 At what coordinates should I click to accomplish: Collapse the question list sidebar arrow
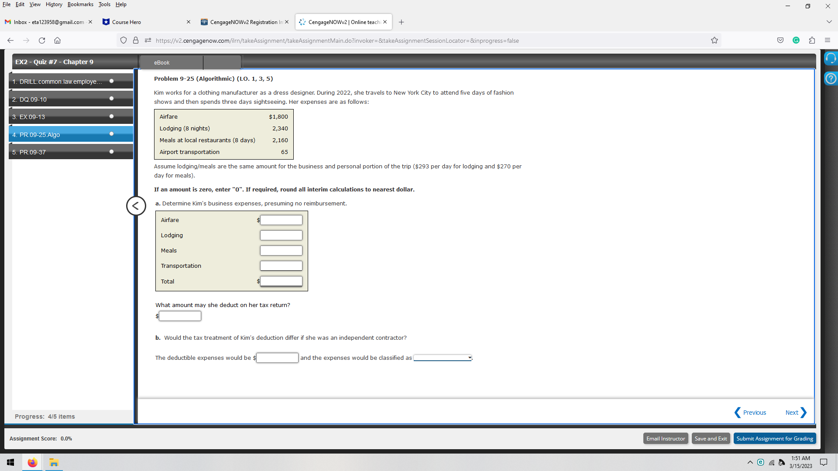136,206
